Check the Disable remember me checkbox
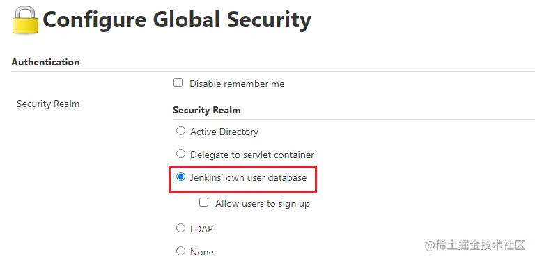 [x=178, y=83]
